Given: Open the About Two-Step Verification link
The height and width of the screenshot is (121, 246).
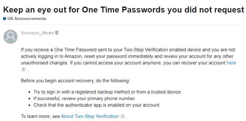Looking at the screenshot, I should click(90, 117).
